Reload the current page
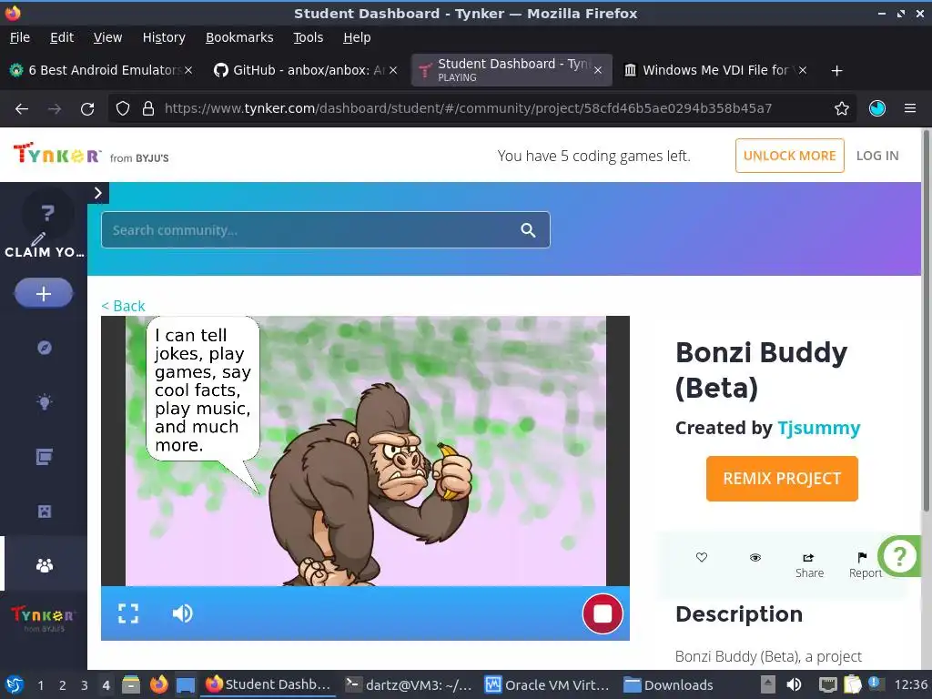 pos(87,109)
